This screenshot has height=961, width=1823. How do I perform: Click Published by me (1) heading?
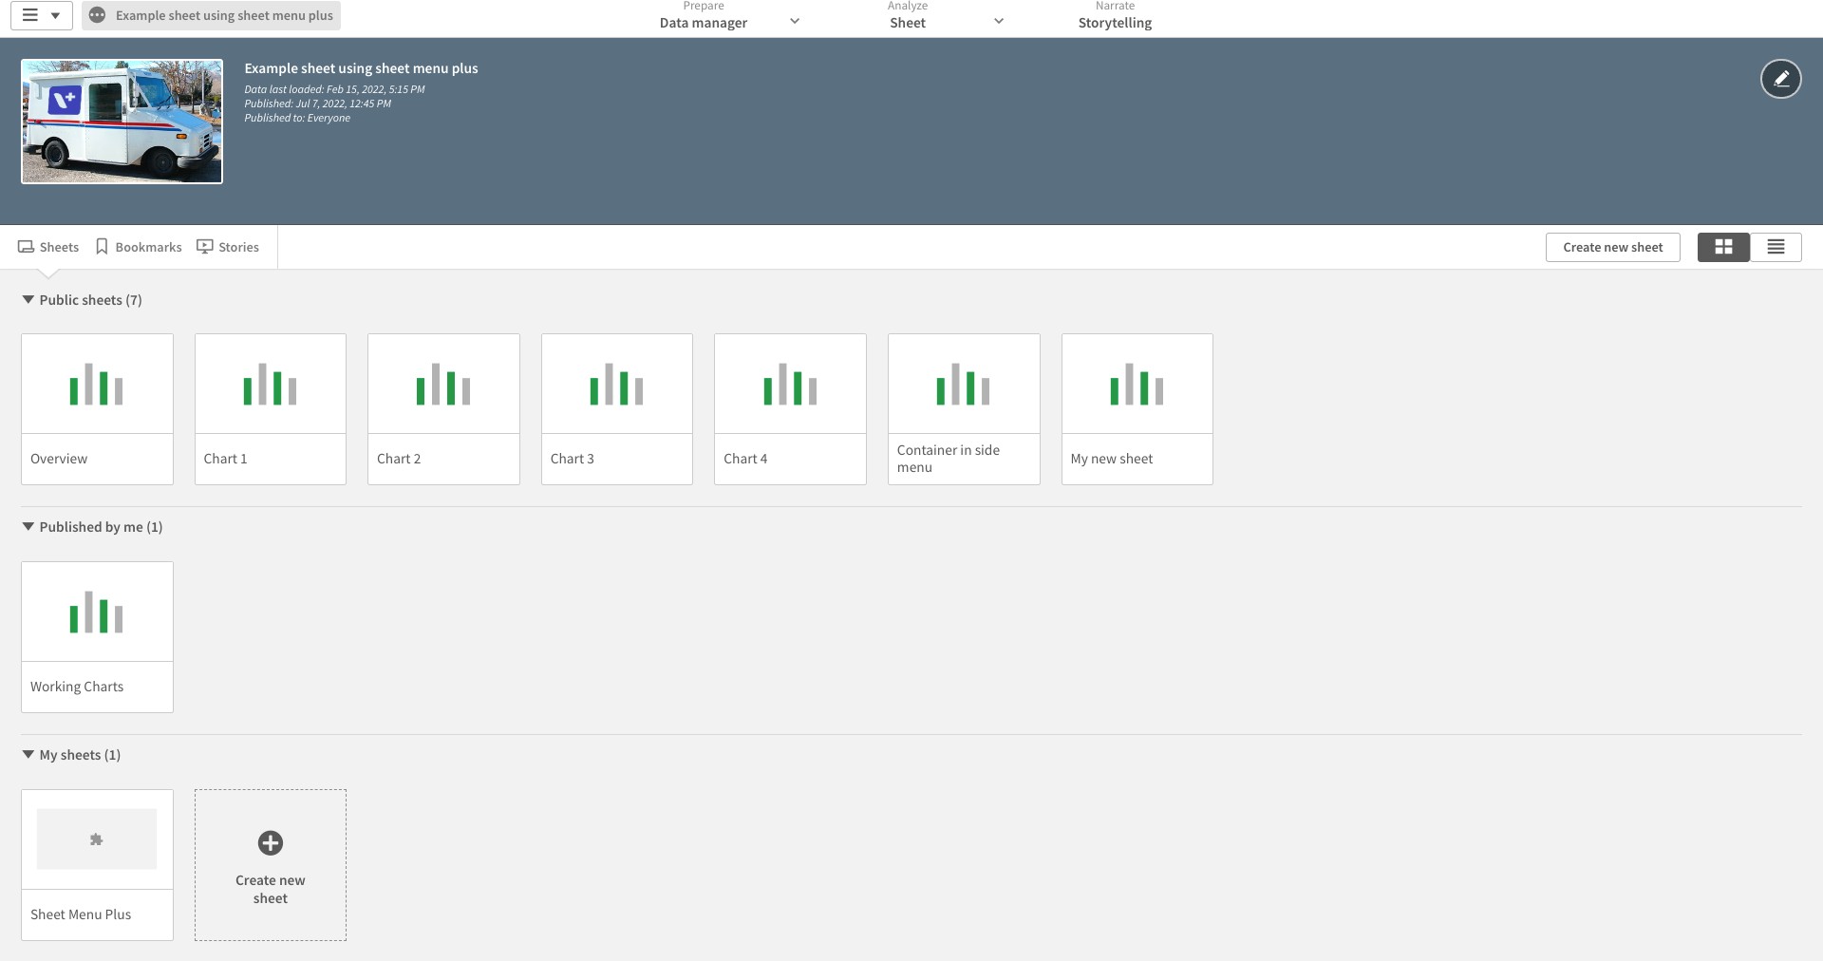[x=101, y=527]
